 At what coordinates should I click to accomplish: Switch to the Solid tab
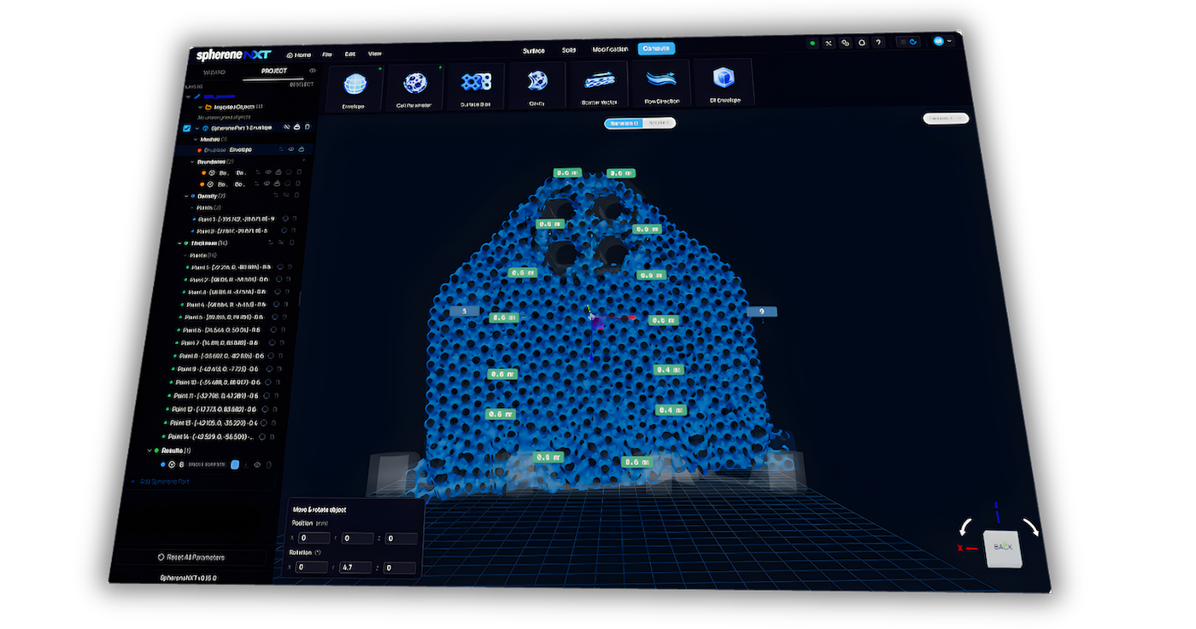coord(569,50)
